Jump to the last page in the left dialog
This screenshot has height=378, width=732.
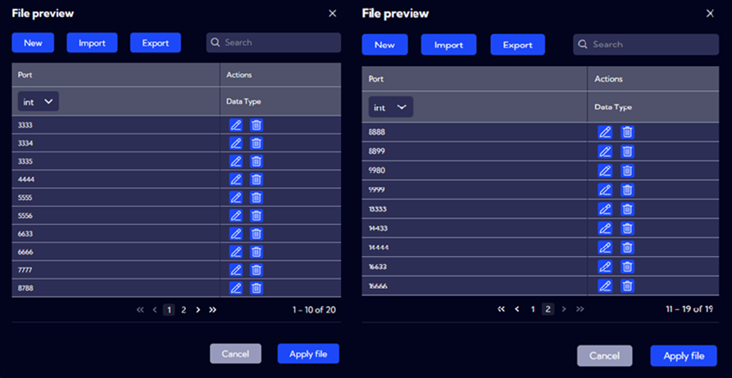tap(213, 310)
